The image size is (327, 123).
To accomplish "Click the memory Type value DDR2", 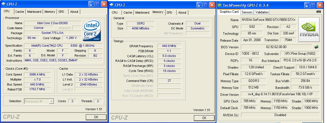I will tap(140, 24).
